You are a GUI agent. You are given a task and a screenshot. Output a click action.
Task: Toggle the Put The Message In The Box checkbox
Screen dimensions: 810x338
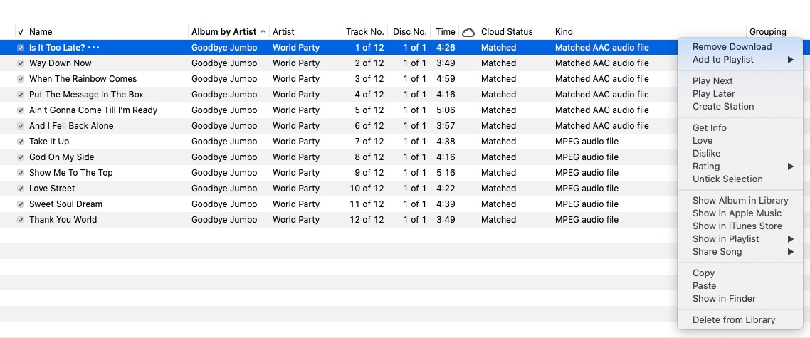point(21,95)
